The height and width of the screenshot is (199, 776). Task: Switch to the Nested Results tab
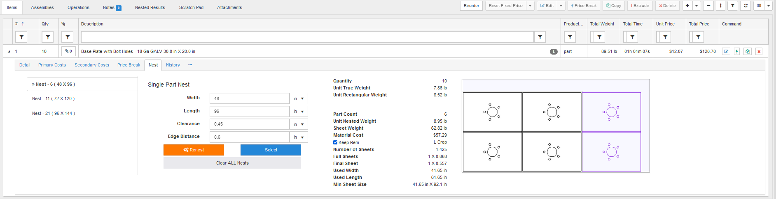[150, 7]
